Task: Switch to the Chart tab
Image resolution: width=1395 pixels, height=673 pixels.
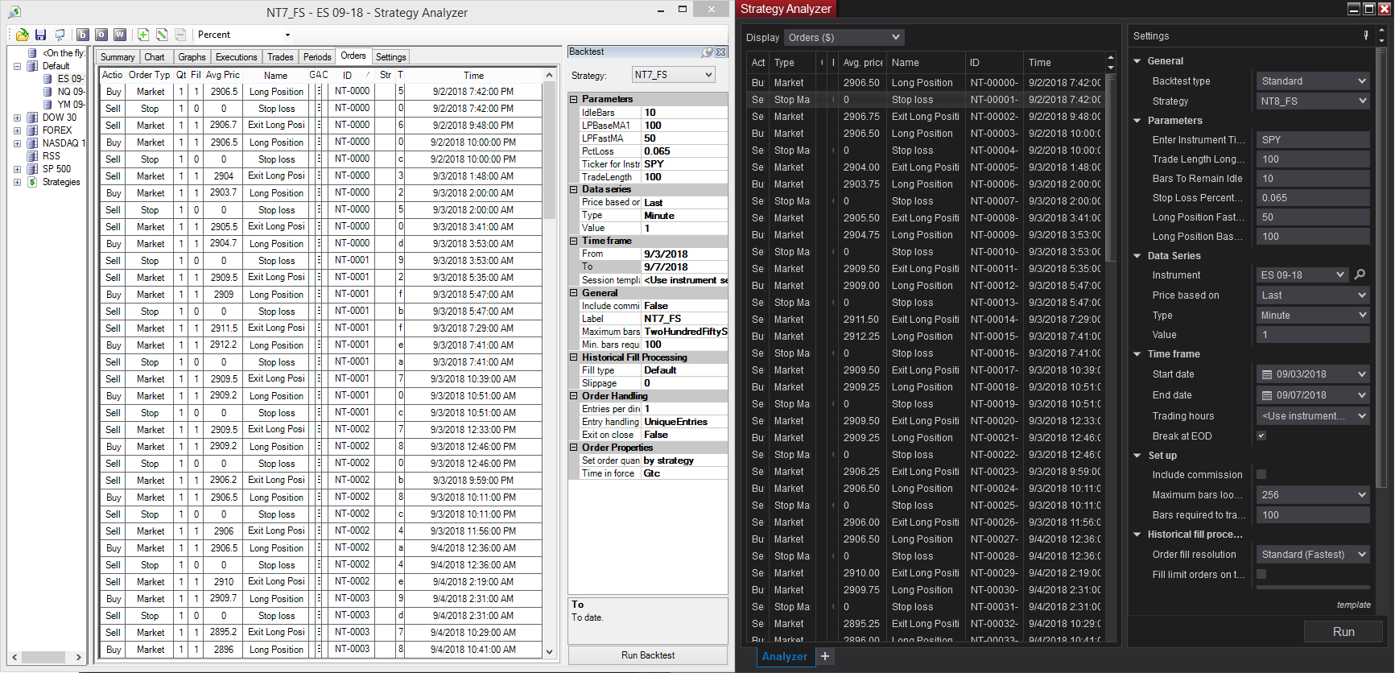Action: [155, 57]
